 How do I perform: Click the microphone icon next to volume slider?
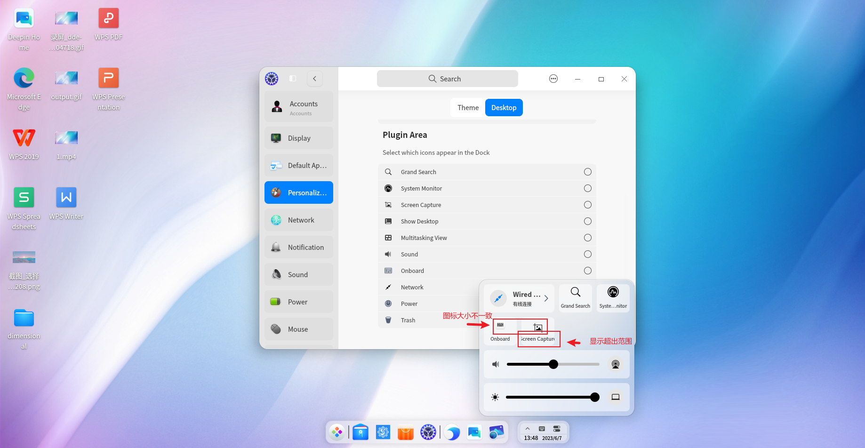615,364
